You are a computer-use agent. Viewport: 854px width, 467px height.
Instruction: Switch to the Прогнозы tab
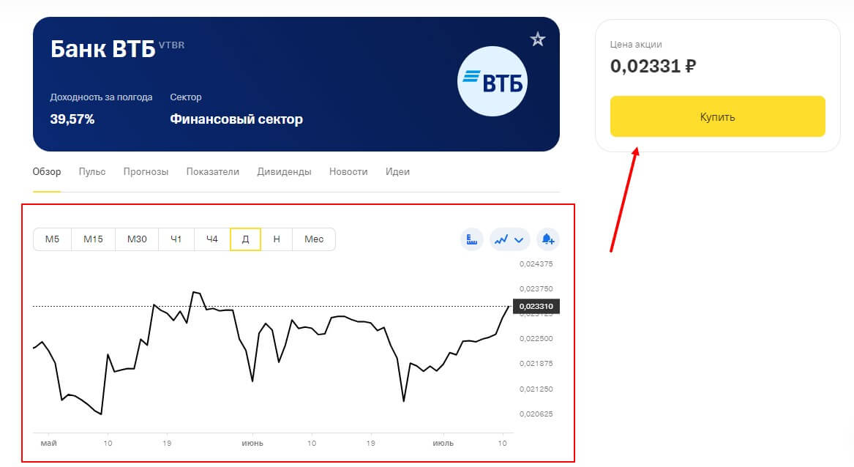pyautogui.click(x=146, y=172)
